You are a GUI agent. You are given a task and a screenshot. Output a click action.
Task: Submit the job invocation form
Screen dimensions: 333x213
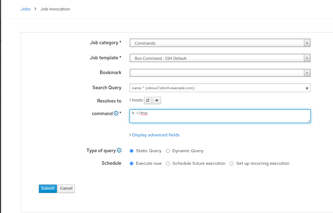coord(48,189)
